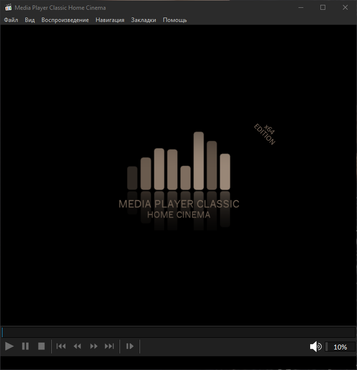This screenshot has height=370, width=357.
Task: Open the Помощь menu
Action: pos(175,20)
